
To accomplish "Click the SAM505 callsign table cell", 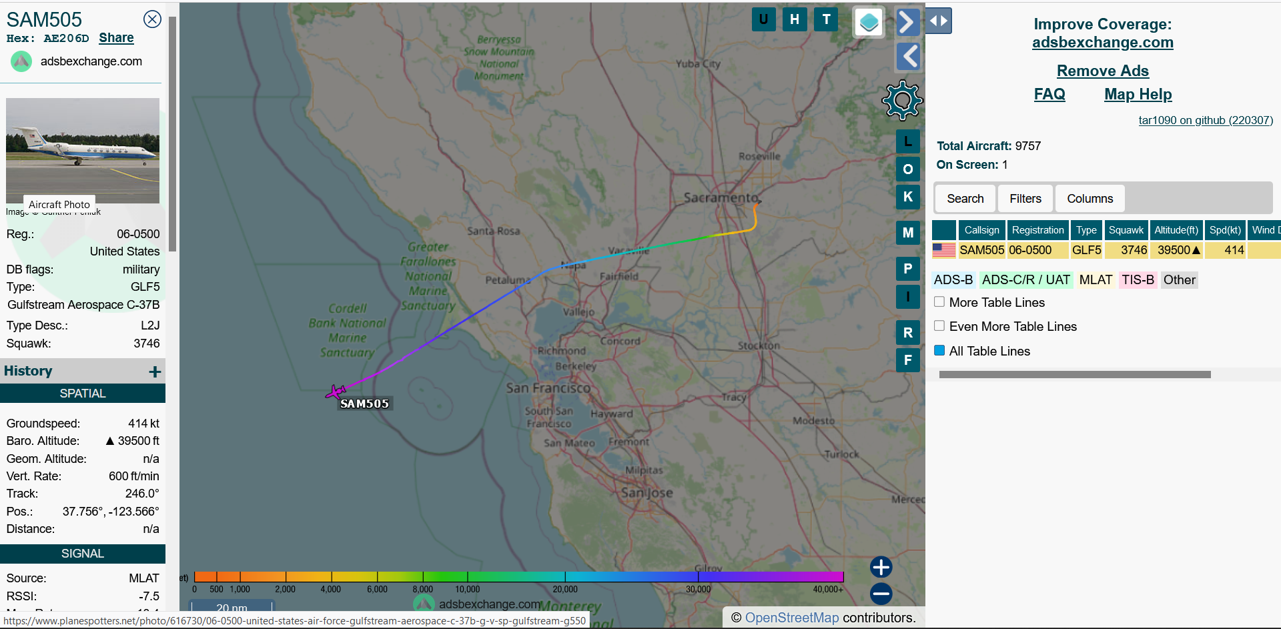I will tap(981, 250).
